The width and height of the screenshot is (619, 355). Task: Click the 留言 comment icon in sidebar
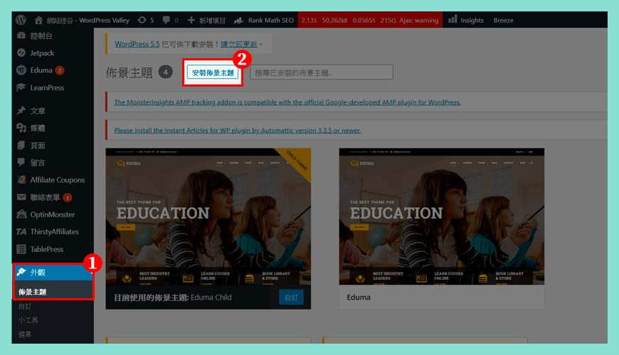21,162
